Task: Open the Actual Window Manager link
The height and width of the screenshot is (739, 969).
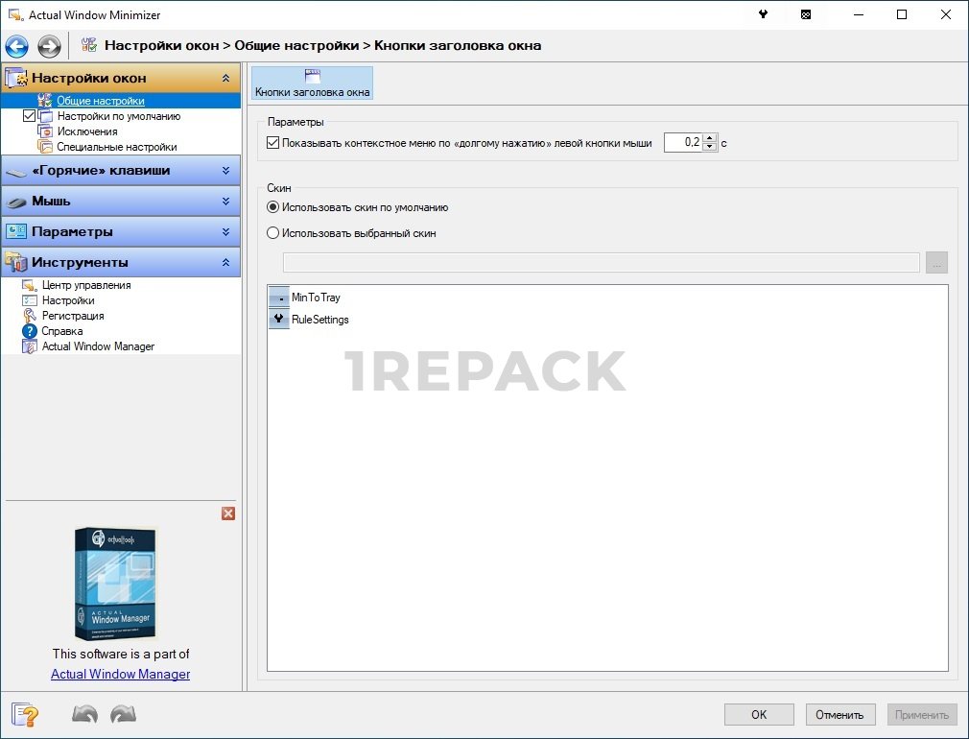Action: coord(120,675)
